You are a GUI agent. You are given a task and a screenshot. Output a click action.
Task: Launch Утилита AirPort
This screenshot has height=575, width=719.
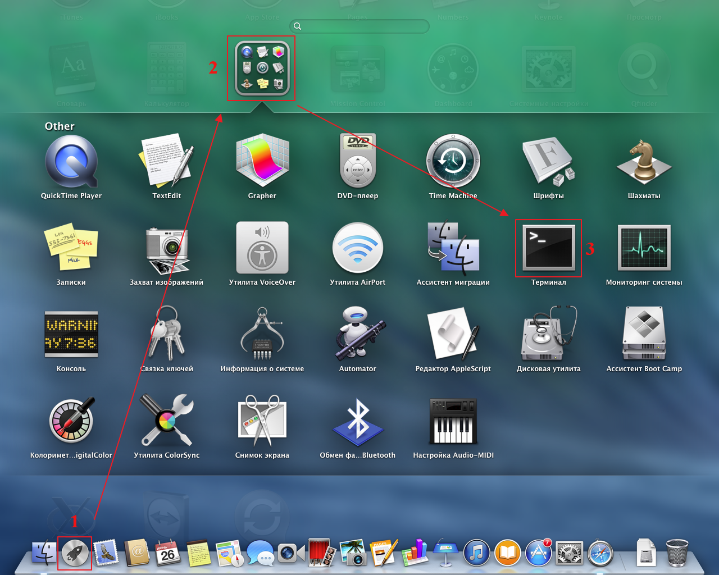pyautogui.click(x=358, y=248)
